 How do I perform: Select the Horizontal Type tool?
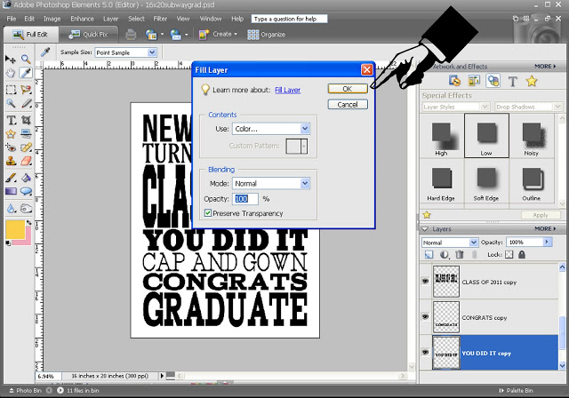point(11,120)
